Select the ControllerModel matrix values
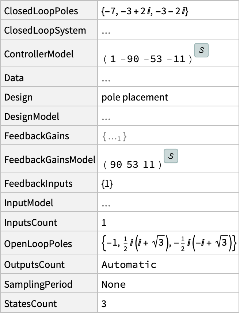The width and height of the screenshot is (240, 314). (148, 59)
